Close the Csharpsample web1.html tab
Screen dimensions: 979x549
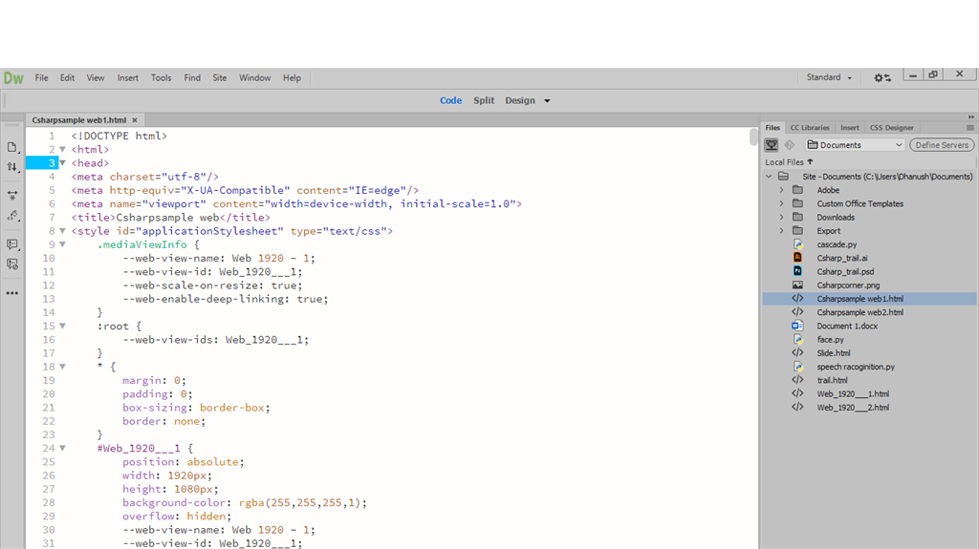click(x=134, y=119)
